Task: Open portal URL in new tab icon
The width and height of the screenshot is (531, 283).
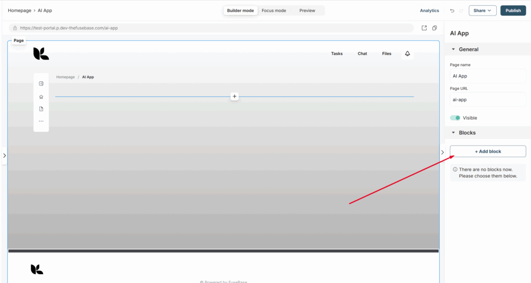Action: [x=424, y=28]
